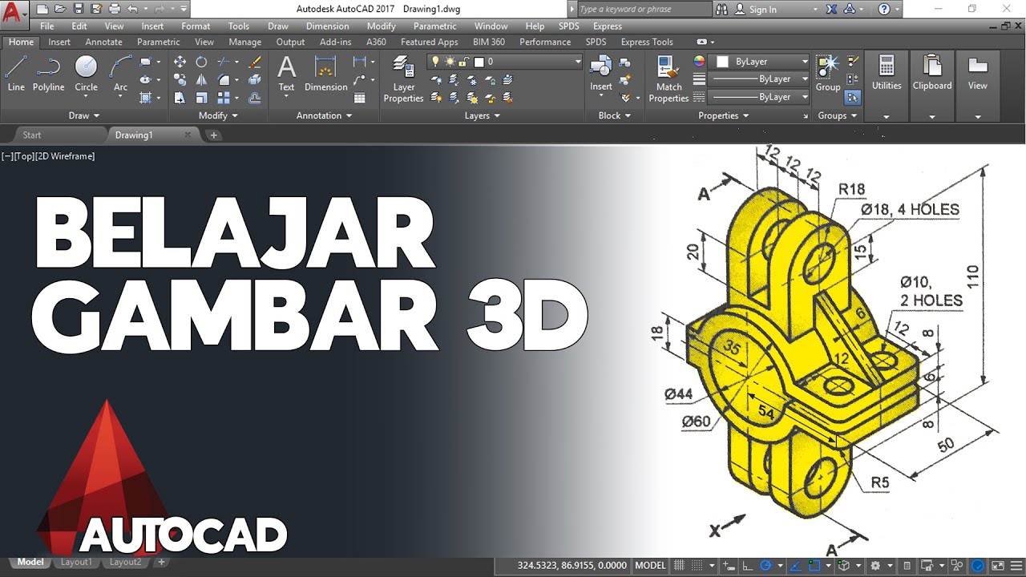Screen dimensions: 1026x577
Task: Open the Parametric menu in menu bar
Action: pos(434,26)
